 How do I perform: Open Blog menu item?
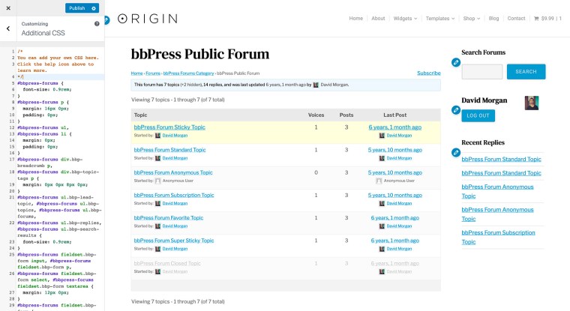tap(493, 18)
